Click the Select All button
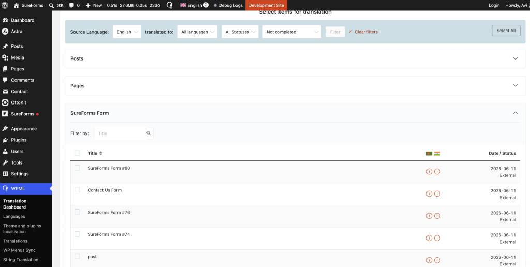 (x=506, y=31)
